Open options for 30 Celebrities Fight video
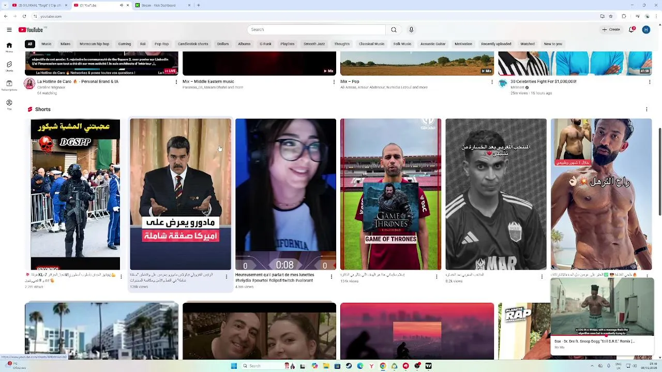662x372 pixels. (650, 82)
